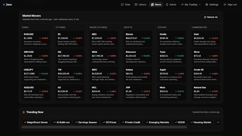
Task: Click the Bitcoin +1.13% change value
Action: click(146, 38)
